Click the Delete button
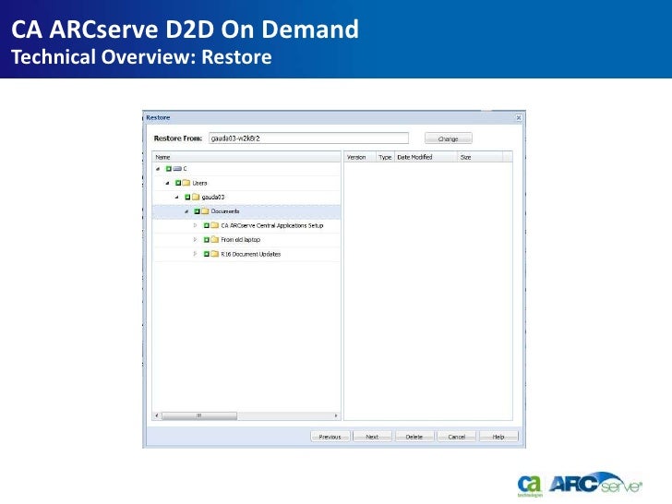The height and width of the screenshot is (504, 672). tap(414, 437)
